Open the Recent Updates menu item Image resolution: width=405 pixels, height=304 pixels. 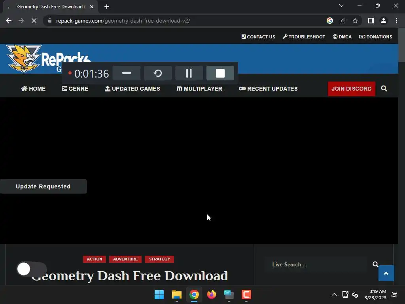point(268,89)
